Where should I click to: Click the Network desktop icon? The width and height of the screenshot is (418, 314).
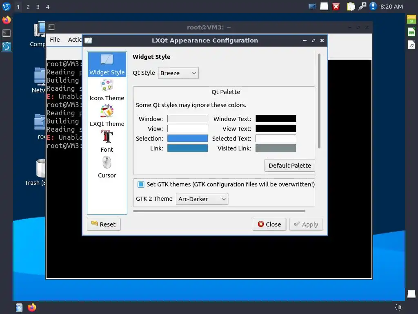(x=39, y=80)
